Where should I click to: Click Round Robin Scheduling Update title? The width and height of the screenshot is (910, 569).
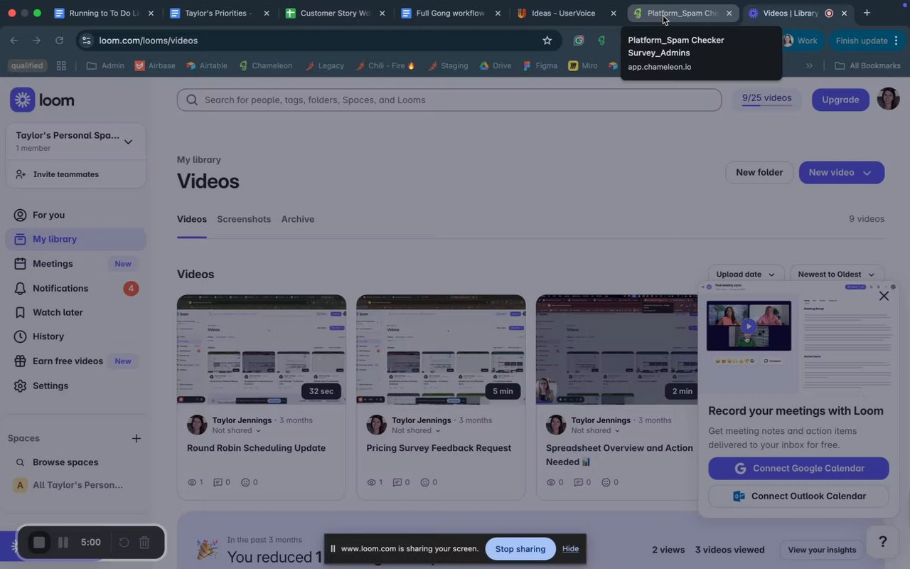[256, 448]
